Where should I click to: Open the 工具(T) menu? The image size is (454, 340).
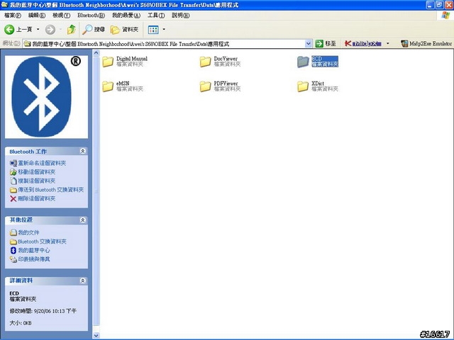coord(156,16)
